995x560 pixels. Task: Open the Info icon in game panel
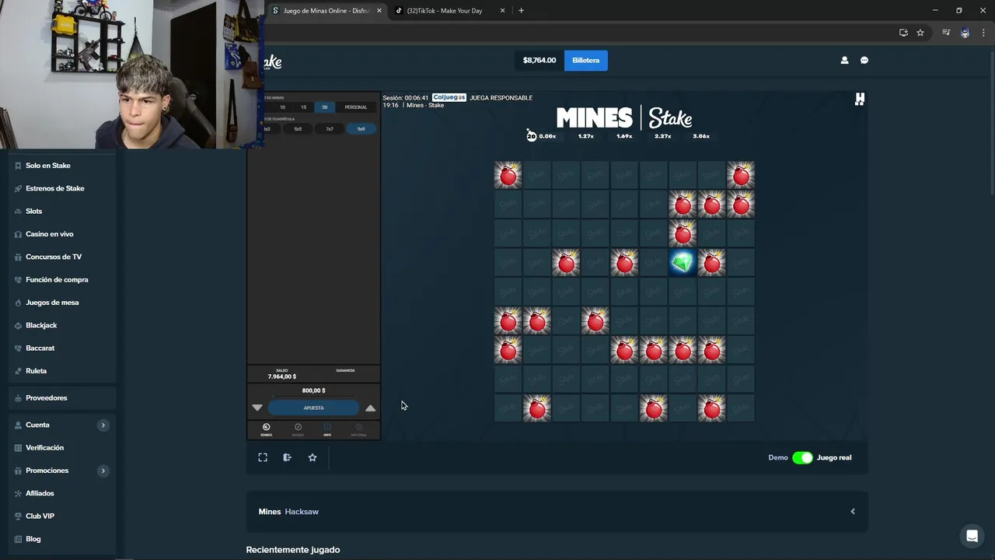(327, 429)
